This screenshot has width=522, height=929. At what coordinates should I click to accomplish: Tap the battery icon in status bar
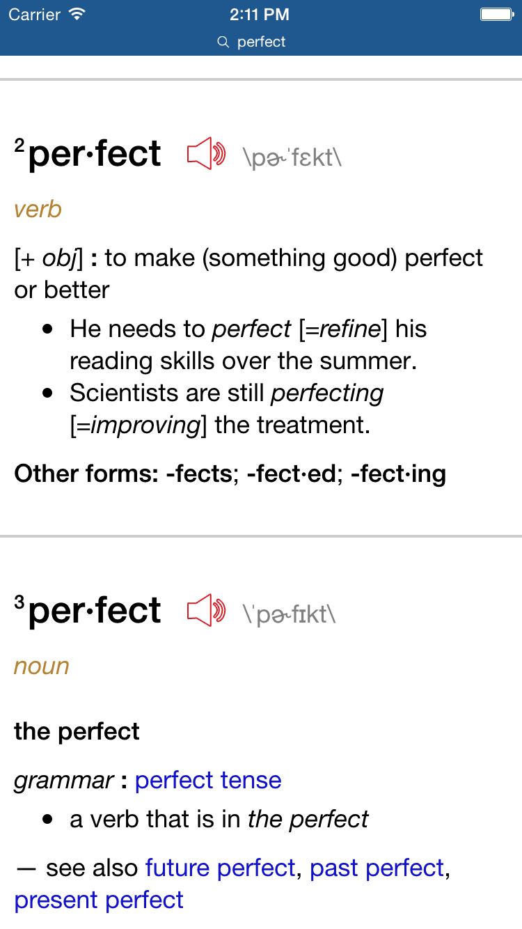[x=496, y=14]
